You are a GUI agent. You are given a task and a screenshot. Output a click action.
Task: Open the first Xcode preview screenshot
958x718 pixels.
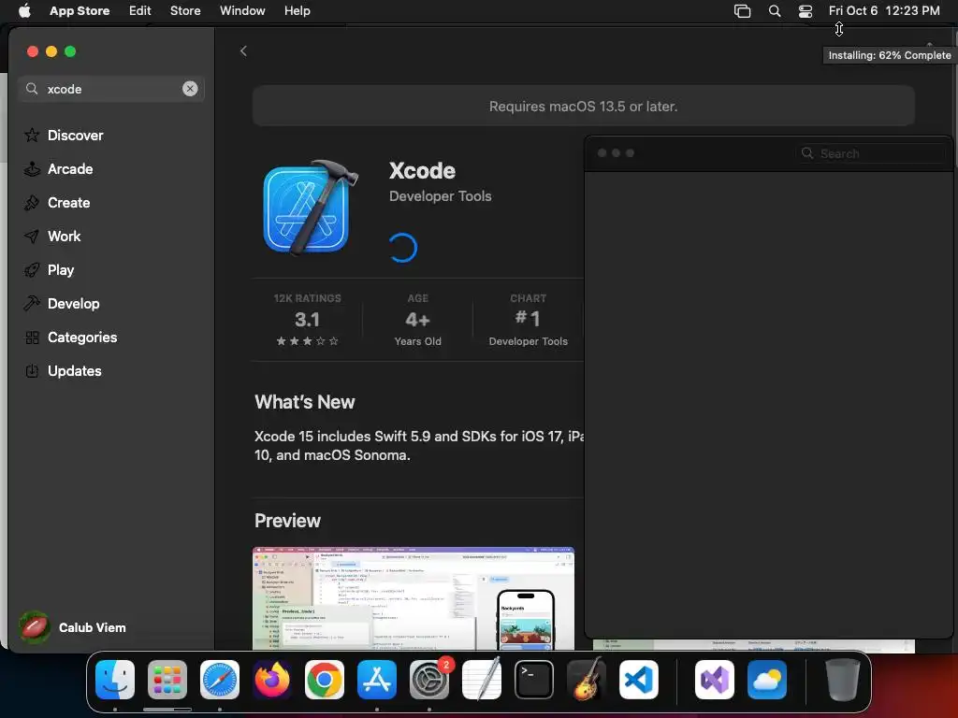pyautogui.click(x=413, y=598)
